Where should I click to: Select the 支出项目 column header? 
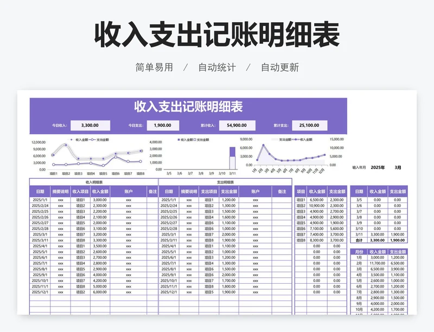point(209,191)
